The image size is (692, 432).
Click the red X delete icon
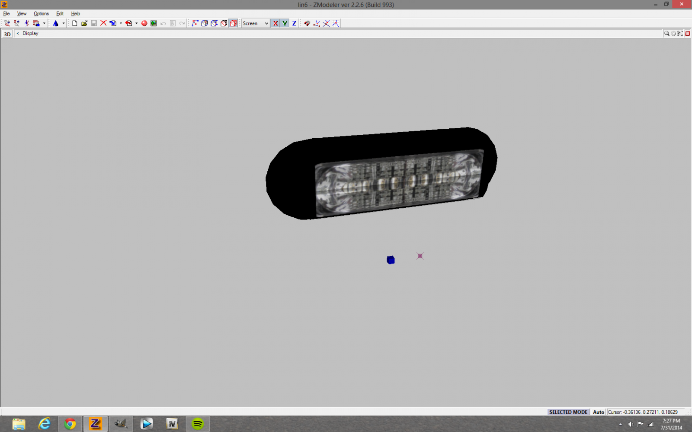pyautogui.click(x=103, y=23)
